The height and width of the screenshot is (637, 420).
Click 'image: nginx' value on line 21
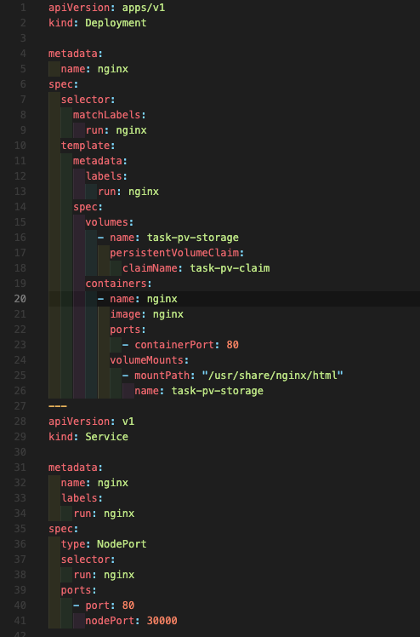pos(168,314)
